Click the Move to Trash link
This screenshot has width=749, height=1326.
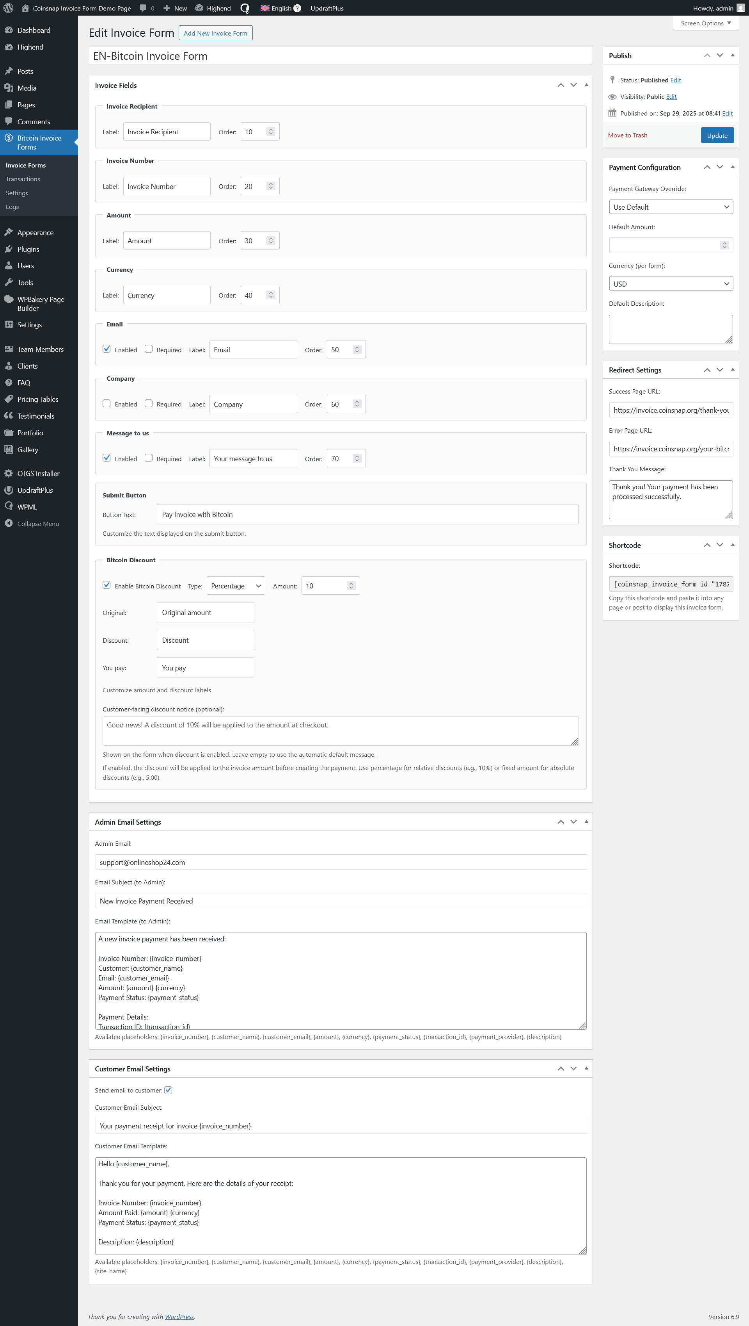tap(628, 135)
